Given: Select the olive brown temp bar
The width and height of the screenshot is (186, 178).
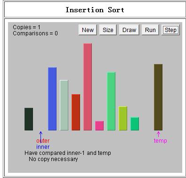Looking at the screenshot, I should point(158,97).
